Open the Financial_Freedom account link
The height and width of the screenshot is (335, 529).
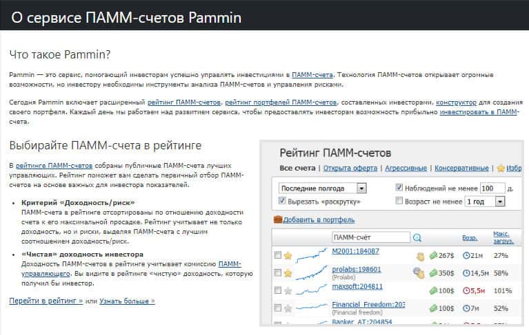[x=368, y=305]
